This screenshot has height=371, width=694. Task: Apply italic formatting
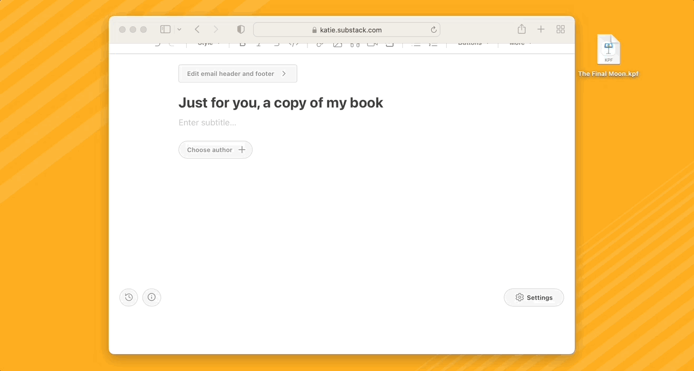259,44
